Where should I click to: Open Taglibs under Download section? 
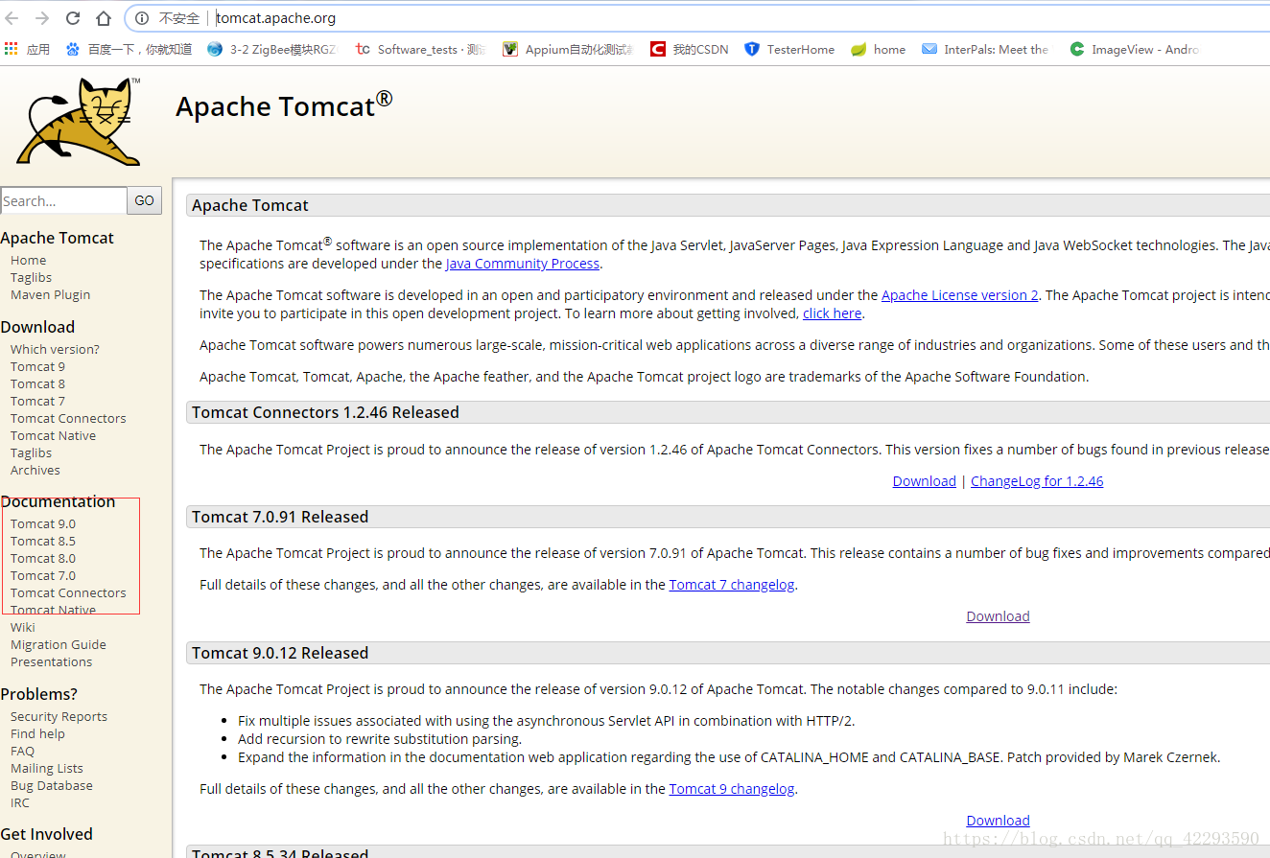(x=31, y=452)
